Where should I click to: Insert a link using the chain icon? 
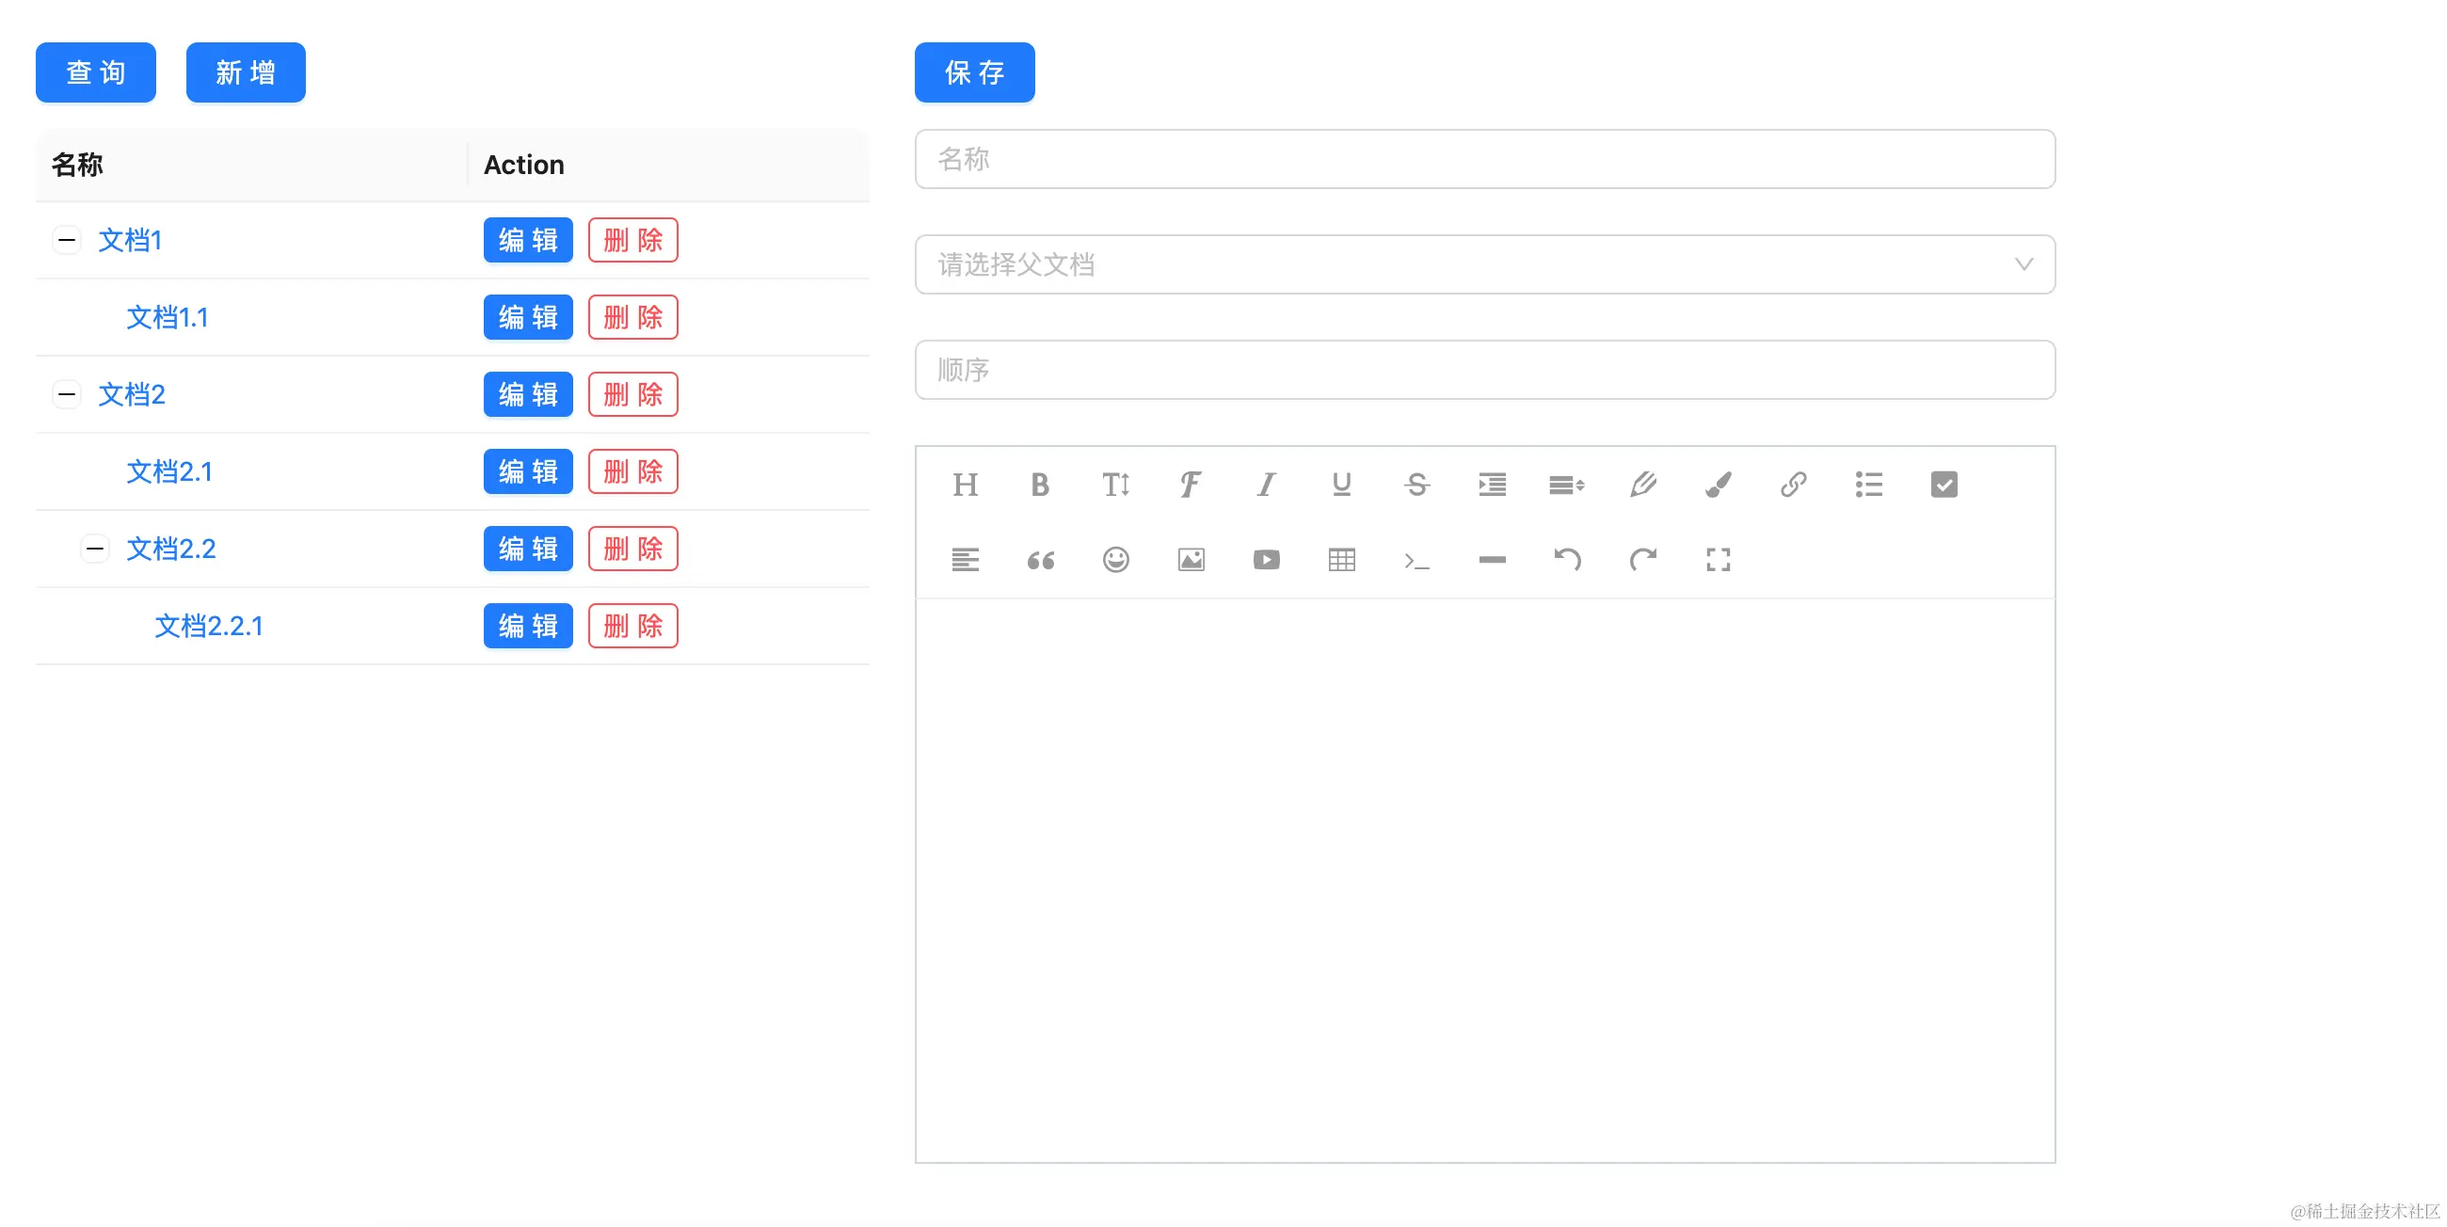coord(1794,485)
